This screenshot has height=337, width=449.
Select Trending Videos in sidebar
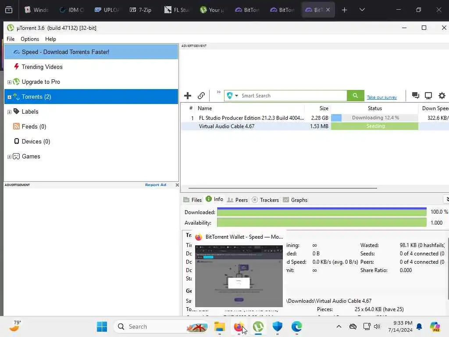tap(91, 67)
